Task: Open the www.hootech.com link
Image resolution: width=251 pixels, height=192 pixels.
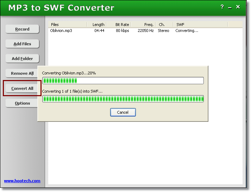Action: (x=22, y=181)
